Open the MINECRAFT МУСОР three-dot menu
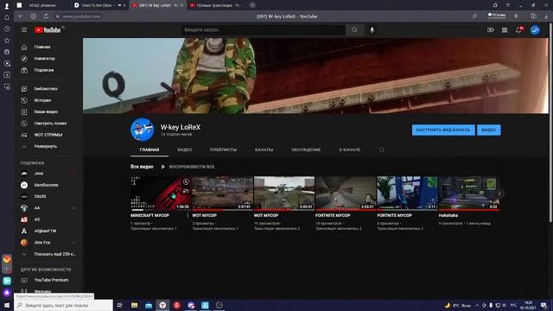Image resolution: width=553 pixels, height=311 pixels. click(x=188, y=215)
